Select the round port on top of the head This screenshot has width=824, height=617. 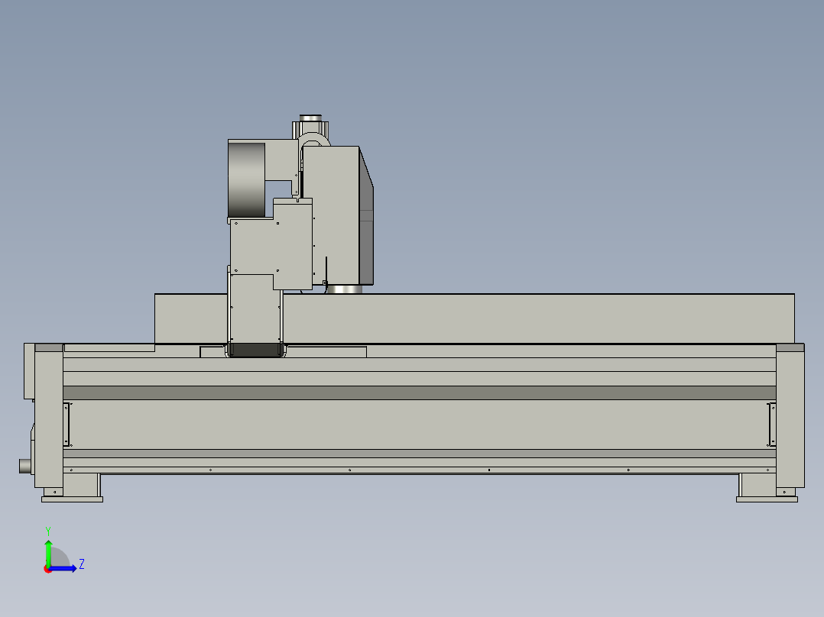point(310,118)
